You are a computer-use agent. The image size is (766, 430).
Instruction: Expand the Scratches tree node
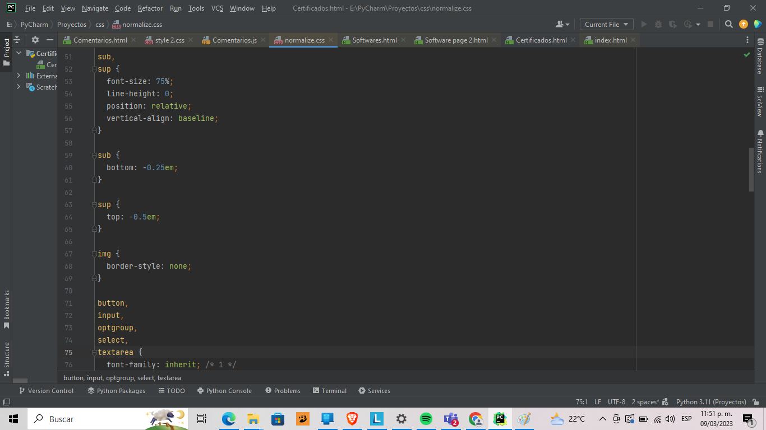(x=19, y=87)
